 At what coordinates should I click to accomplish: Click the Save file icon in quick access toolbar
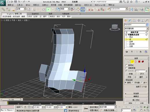click(x=15, y=1)
